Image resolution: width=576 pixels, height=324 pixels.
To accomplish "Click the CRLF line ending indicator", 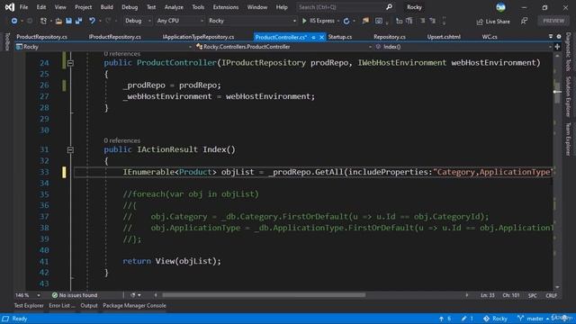I will click(x=551, y=295).
